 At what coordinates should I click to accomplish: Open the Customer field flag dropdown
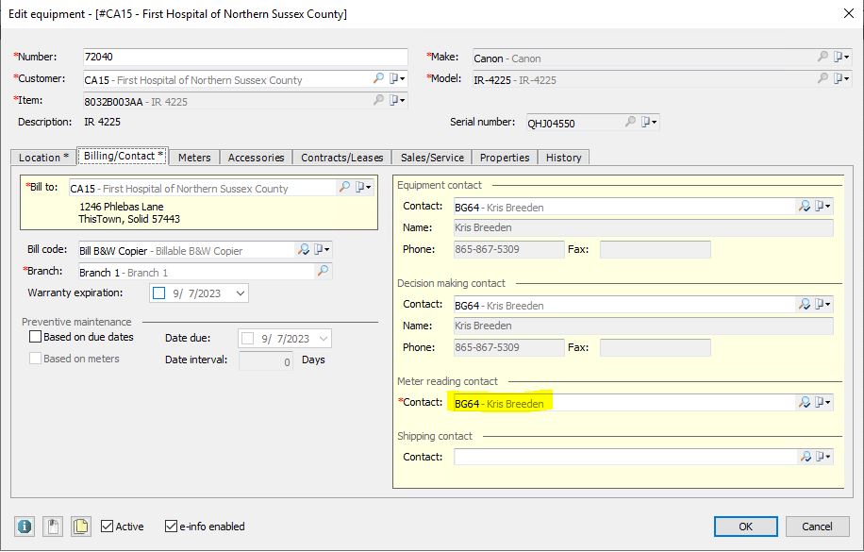pos(397,78)
